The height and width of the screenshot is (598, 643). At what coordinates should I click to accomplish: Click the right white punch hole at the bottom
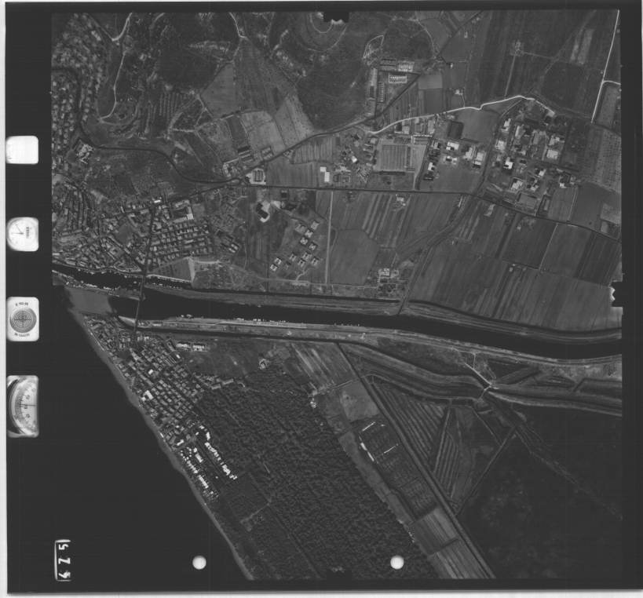tap(397, 563)
